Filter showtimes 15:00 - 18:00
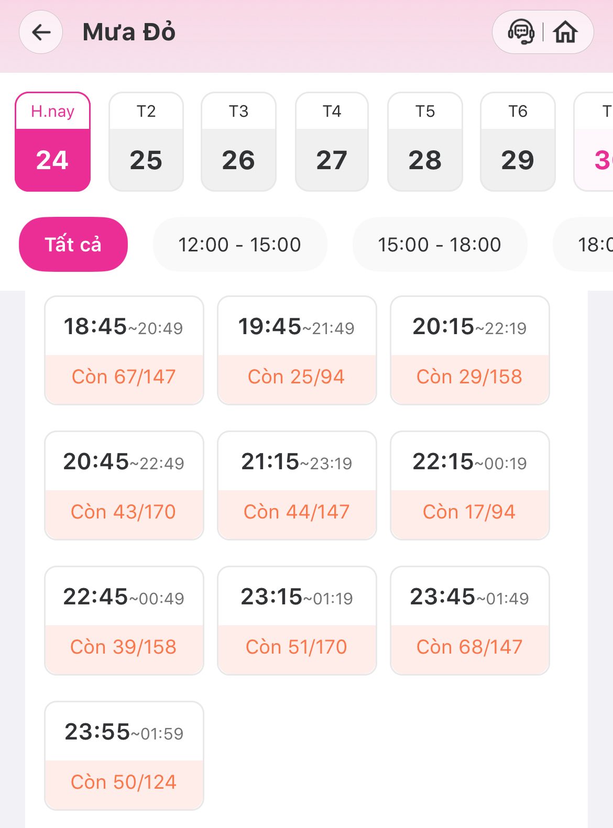613x828 pixels. (x=440, y=245)
